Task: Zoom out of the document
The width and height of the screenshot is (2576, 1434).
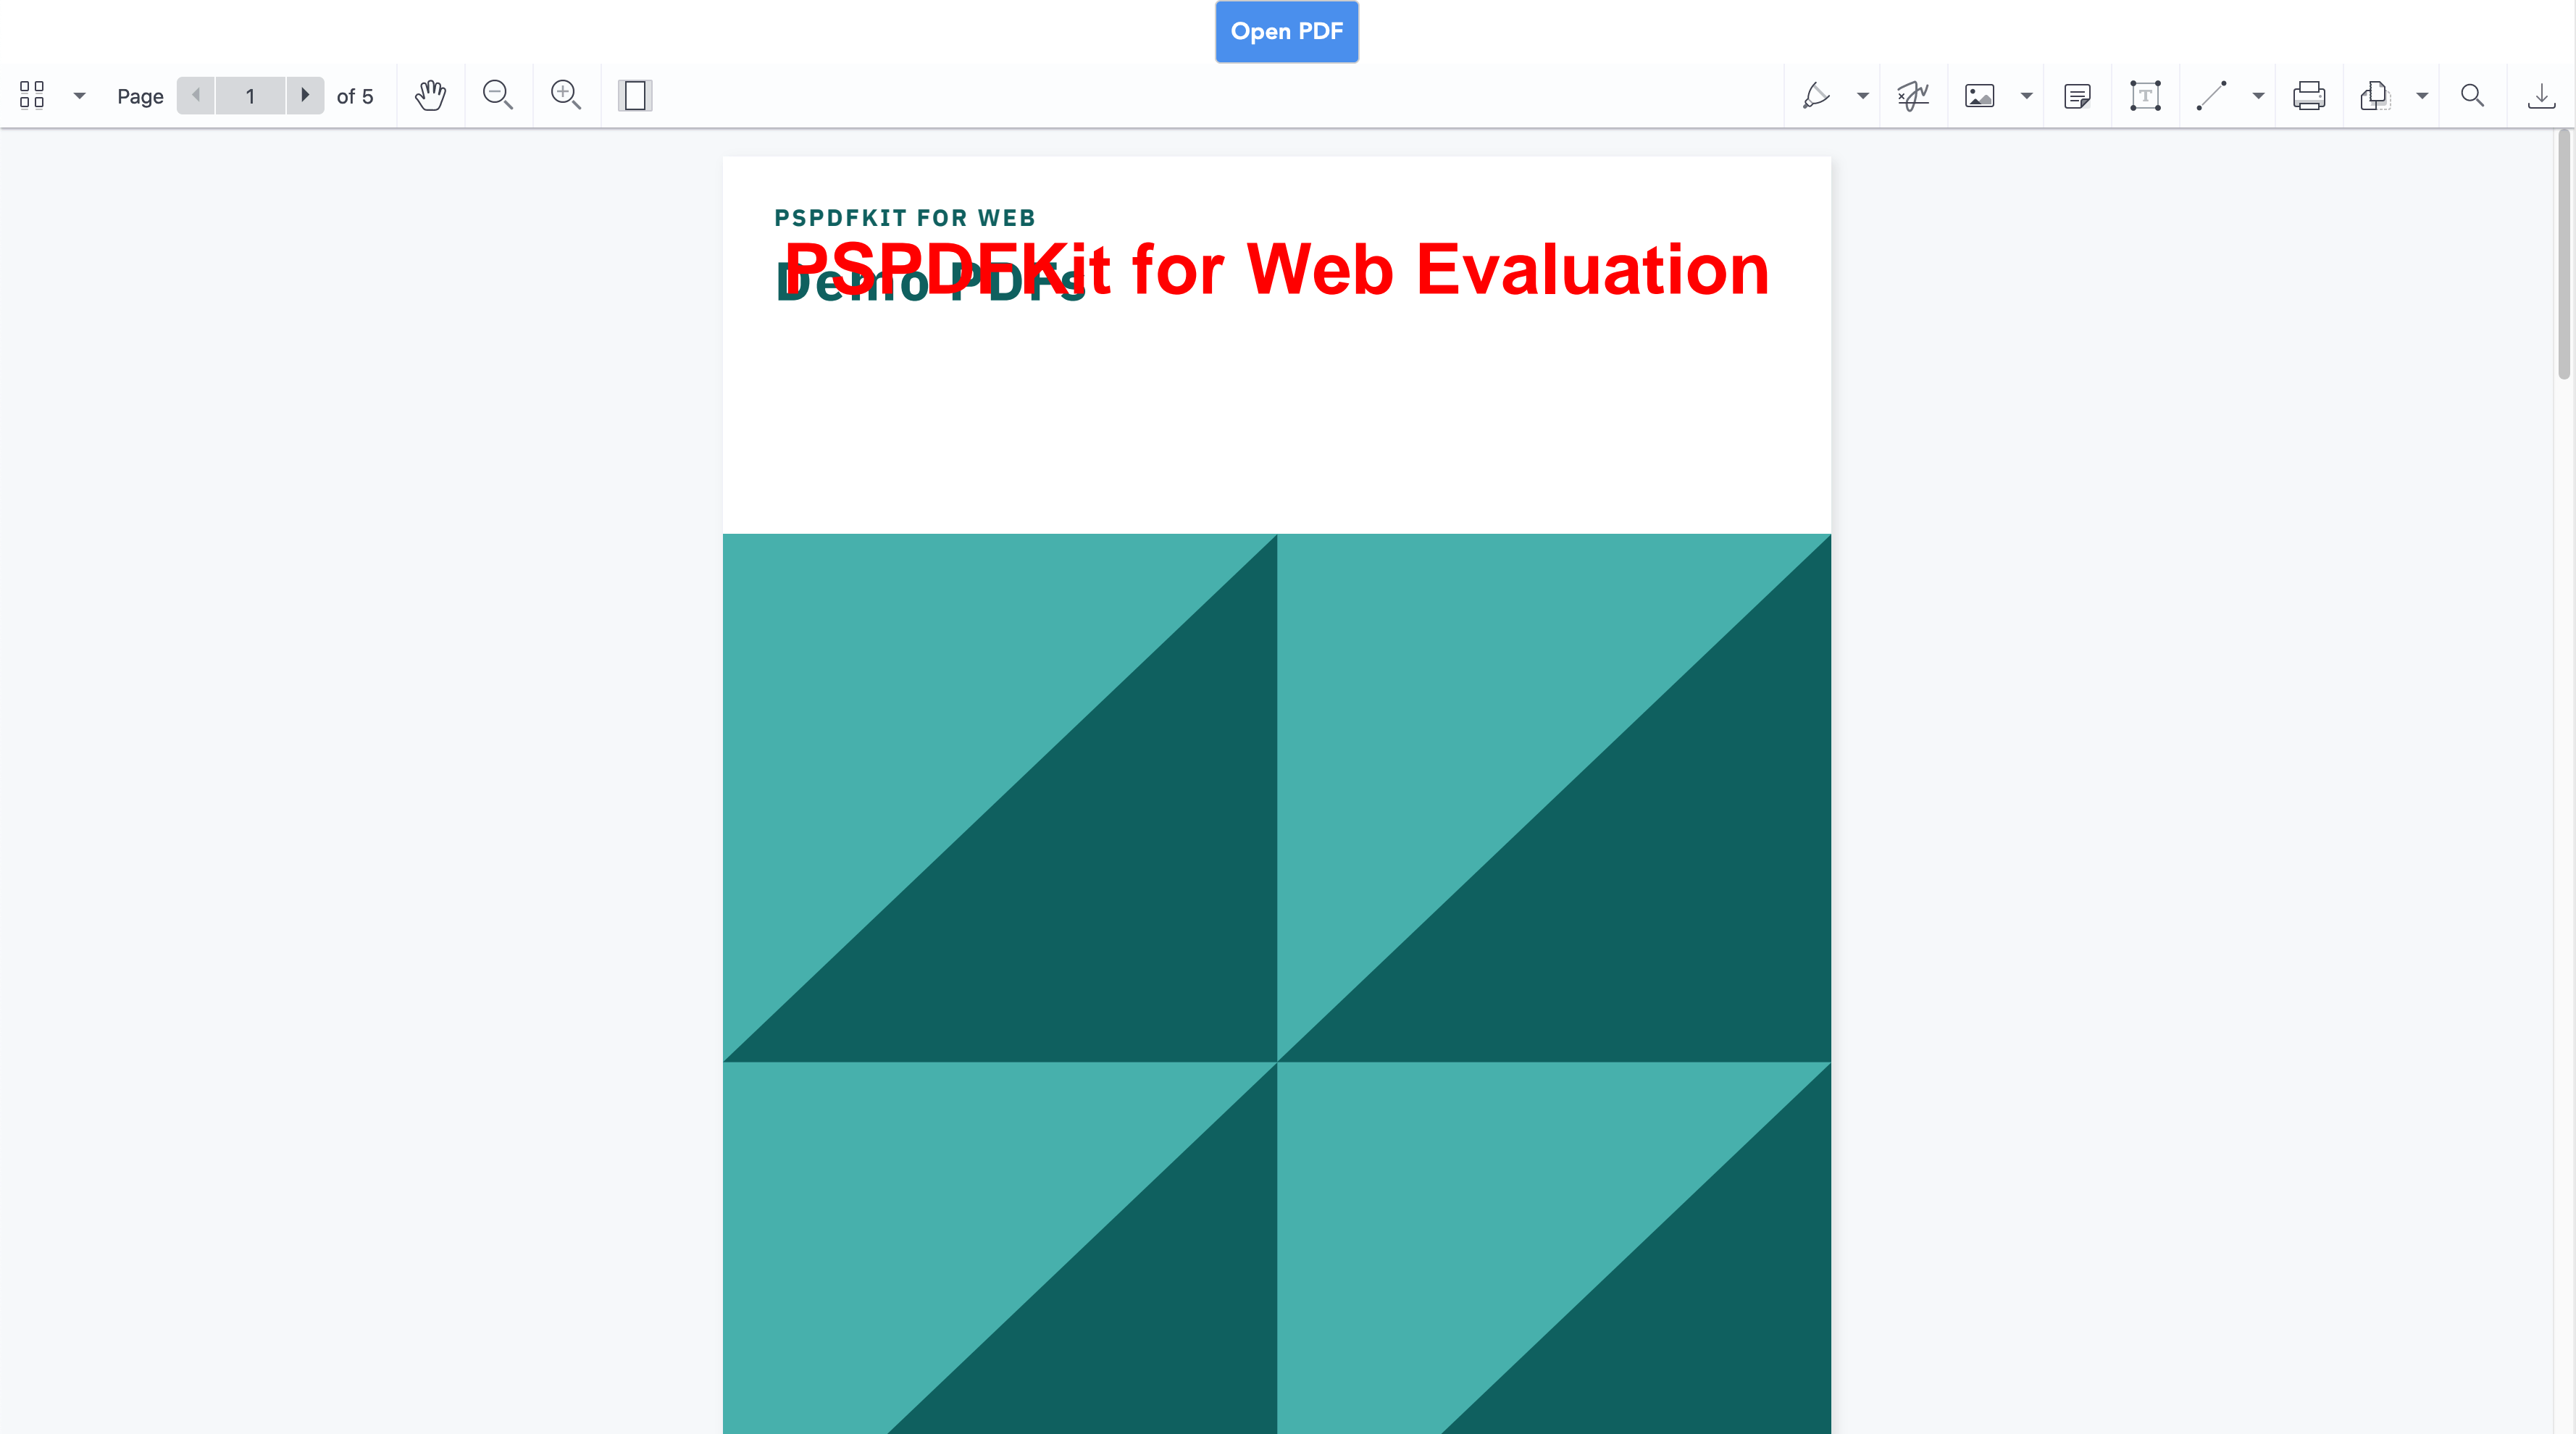Action: pyautogui.click(x=498, y=95)
